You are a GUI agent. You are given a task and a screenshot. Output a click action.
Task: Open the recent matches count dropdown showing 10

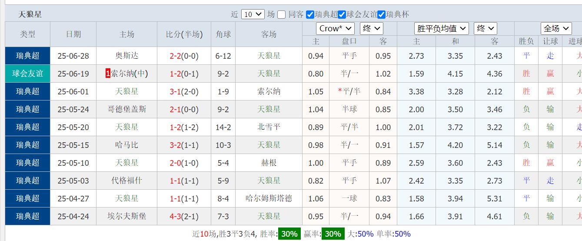coord(253,14)
